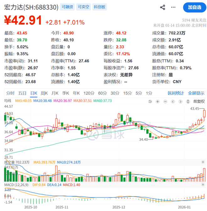Click the chart undo/reset arrow icon
Image resolution: width=207 pixels, height=211 pixels.
click(150, 101)
